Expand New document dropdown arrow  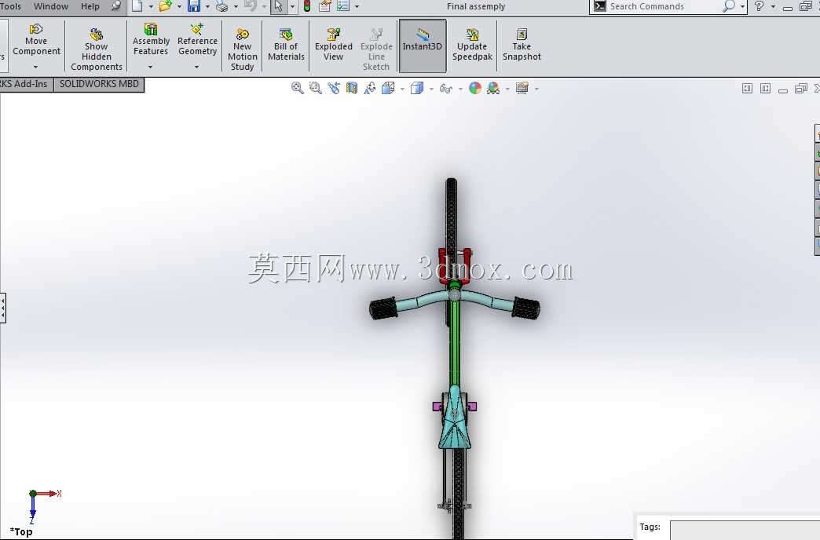tap(151, 7)
